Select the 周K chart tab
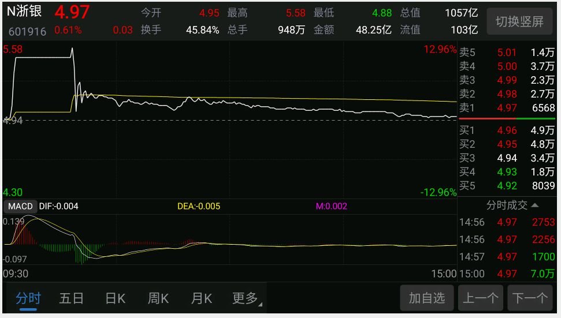Screen dimensions: 561x318 click(158, 298)
